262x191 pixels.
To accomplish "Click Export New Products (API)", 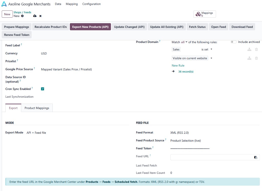I will tap(90, 27).
